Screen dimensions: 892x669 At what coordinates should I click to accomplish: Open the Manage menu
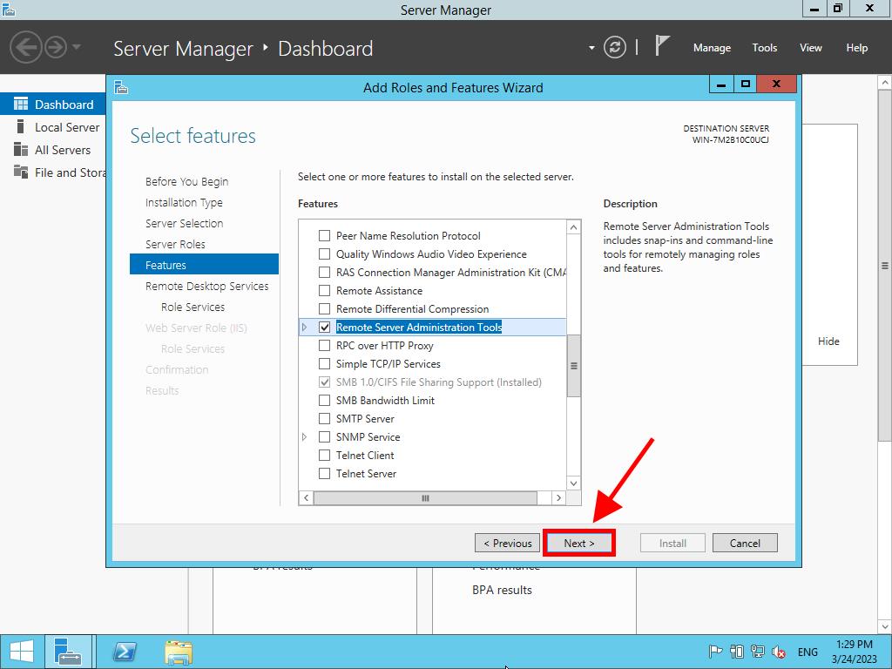(x=712, y=48)
